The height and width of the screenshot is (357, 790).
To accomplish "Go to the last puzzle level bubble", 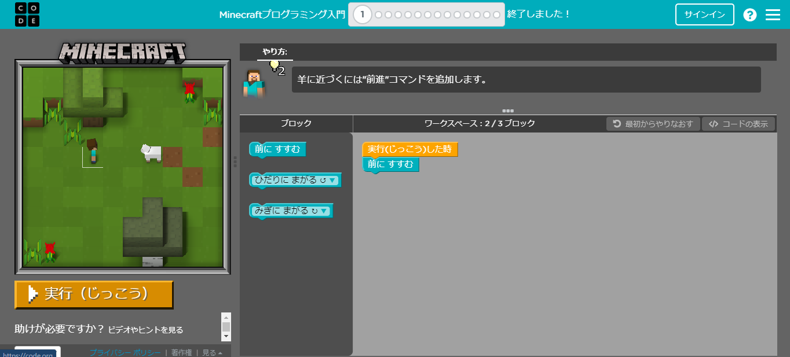I will [496, 14].
